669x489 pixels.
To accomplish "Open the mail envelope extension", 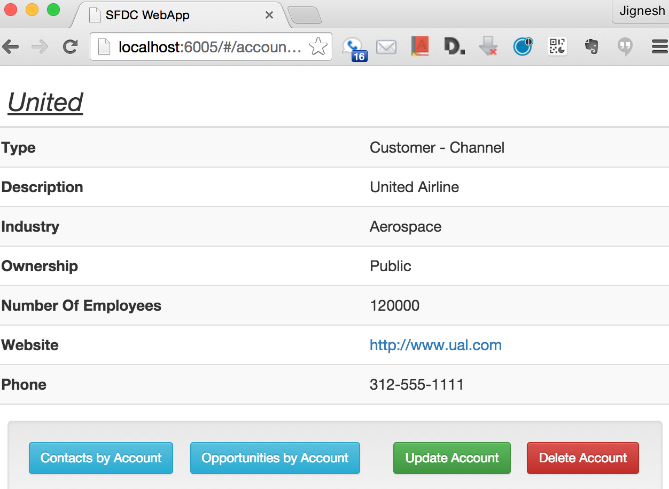I will point(386,48).
